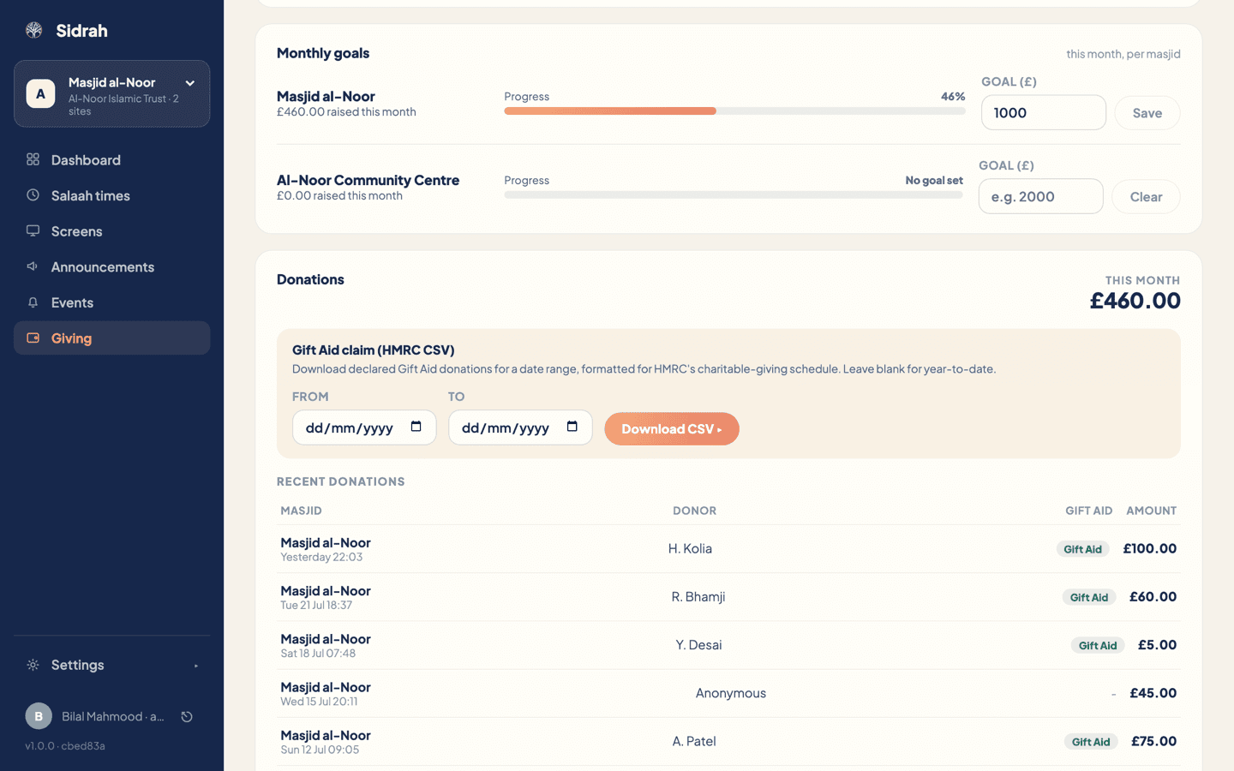Open the Announcements page in the sidebar
1234x771 pixels.
pyautogui.click(x=111, y=266)
